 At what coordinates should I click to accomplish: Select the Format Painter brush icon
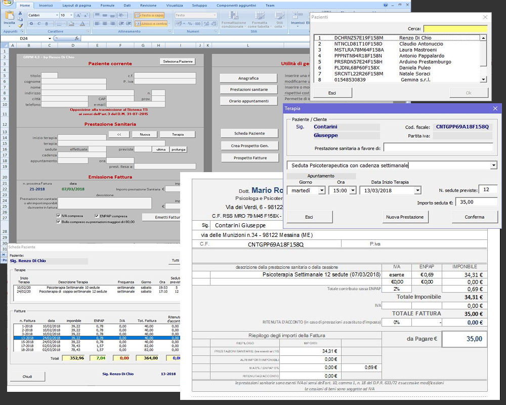point(20,25)
